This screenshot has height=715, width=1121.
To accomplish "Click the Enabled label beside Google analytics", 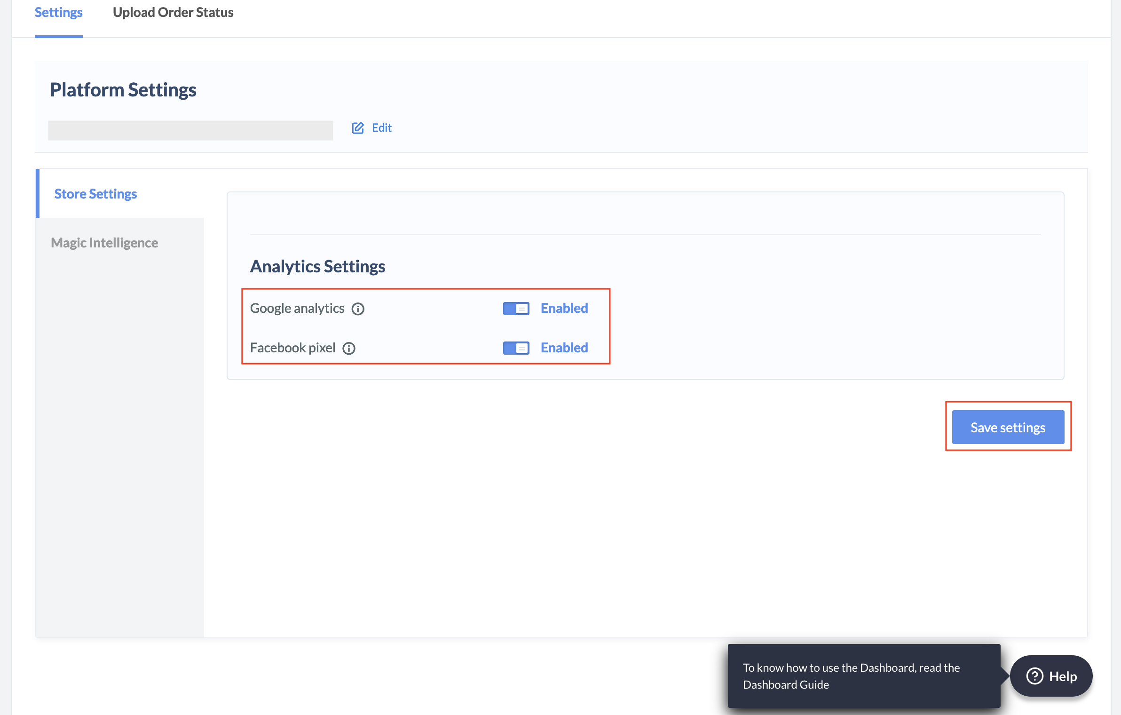I will (564, 308).
